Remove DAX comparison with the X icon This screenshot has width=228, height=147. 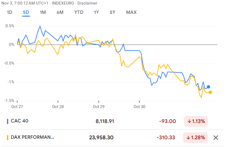click(x=216, y=138)
